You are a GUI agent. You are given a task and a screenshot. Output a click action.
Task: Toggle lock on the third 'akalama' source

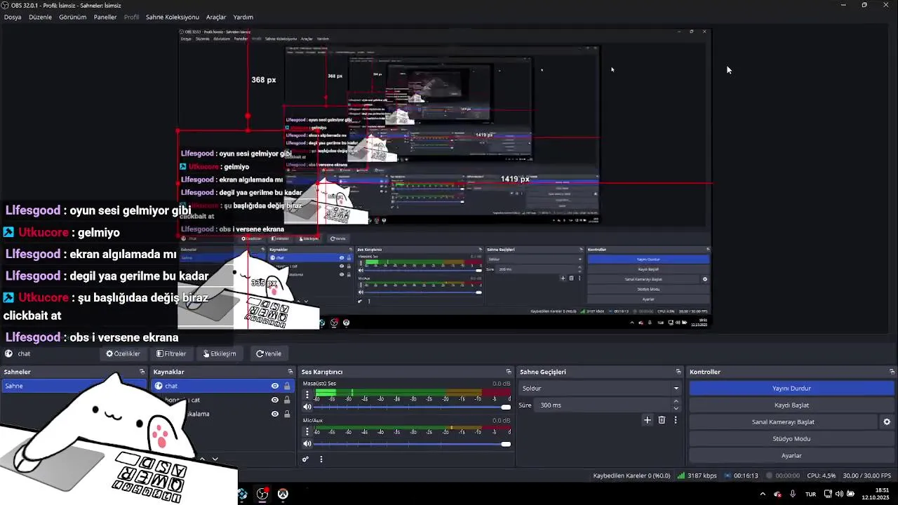(286, 414)
